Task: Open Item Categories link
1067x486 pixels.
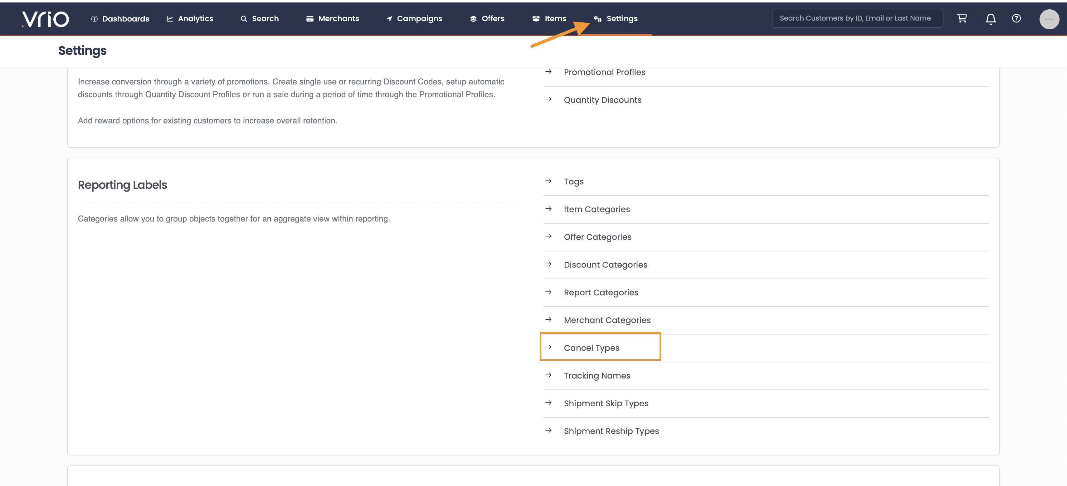Action: point(597,209)
